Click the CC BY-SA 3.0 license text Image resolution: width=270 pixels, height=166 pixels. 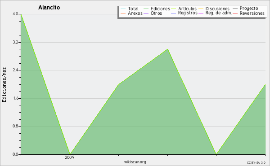coord(256,163)
